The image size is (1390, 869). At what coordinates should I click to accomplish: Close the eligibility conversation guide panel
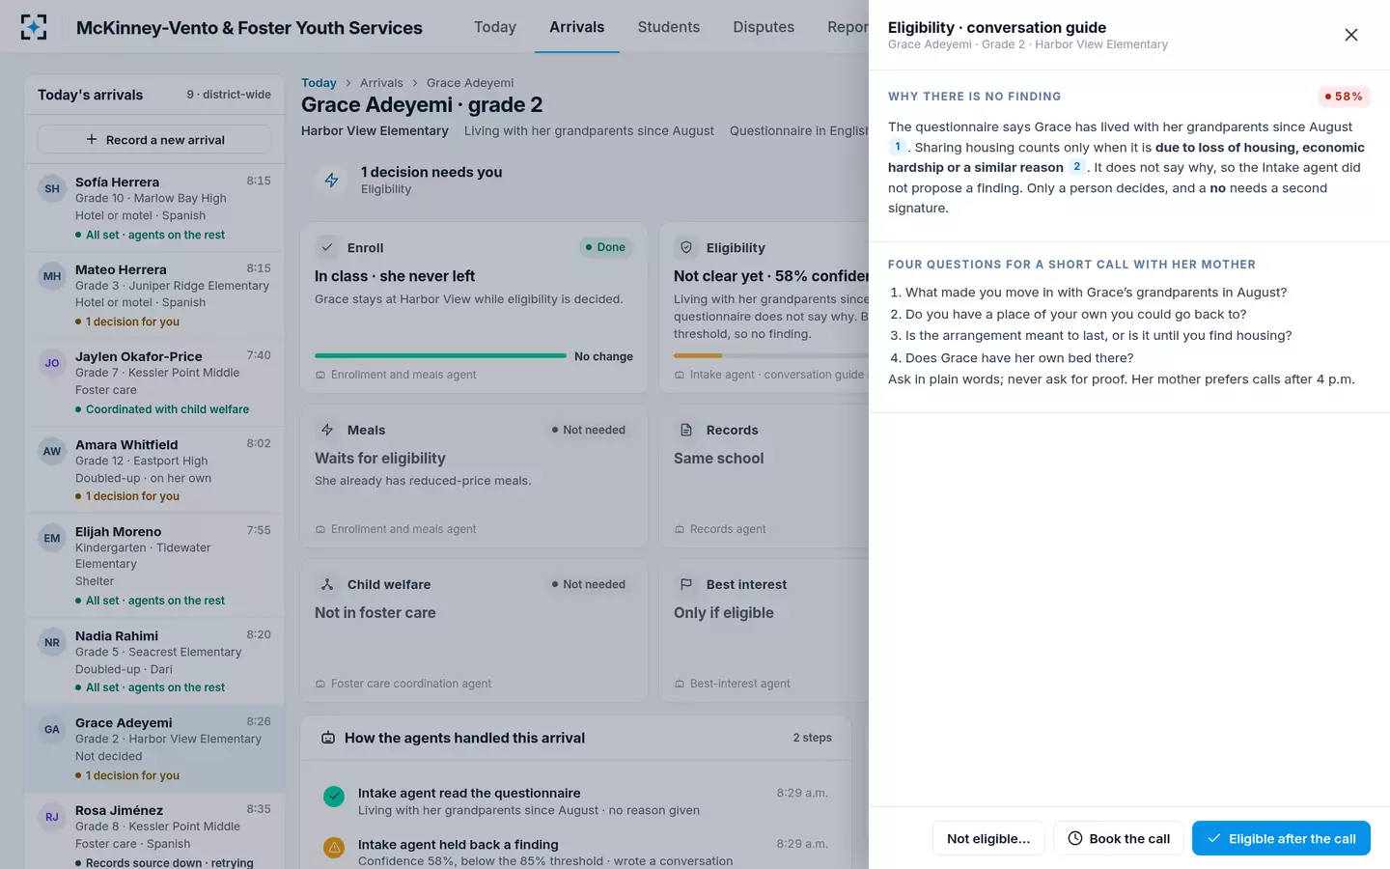coord(1351,35)
